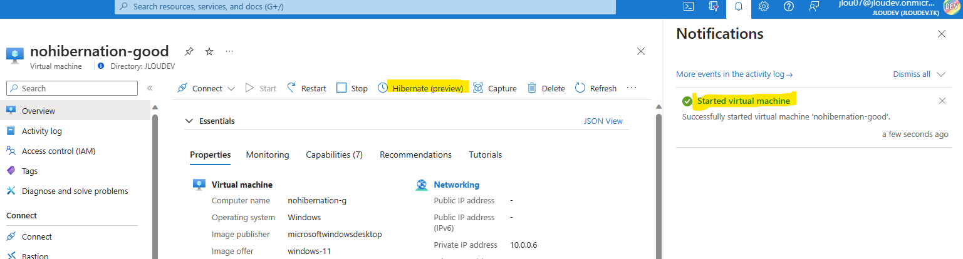Refresh the overview page
963x259 pixels.
pyautogui.click(x=596, y=88)
